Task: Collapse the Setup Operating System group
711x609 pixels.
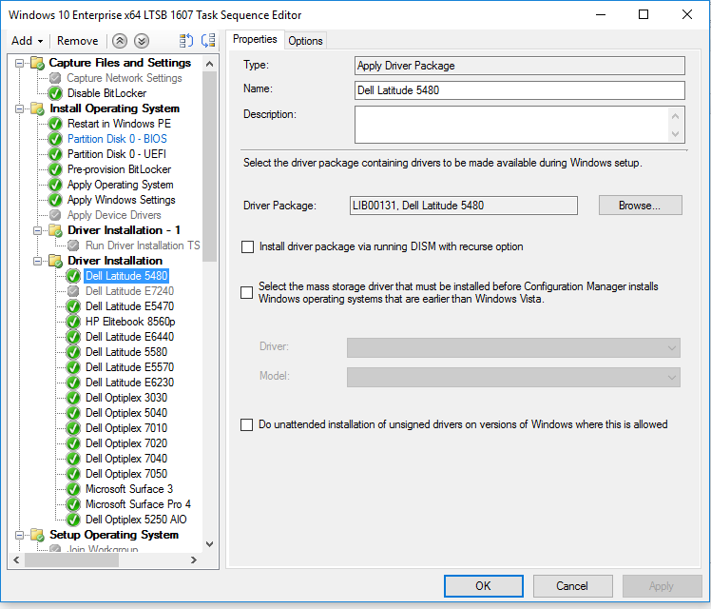Action: [x=19, y=535]
